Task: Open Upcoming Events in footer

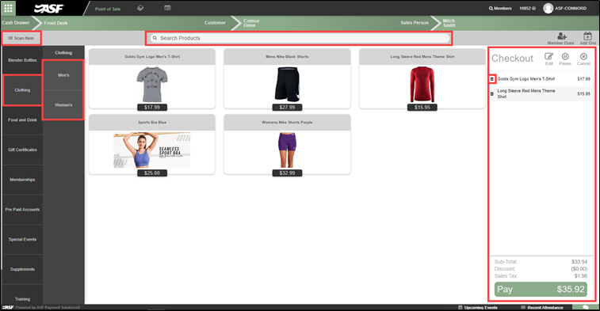Action: click(x=478, y=308)
